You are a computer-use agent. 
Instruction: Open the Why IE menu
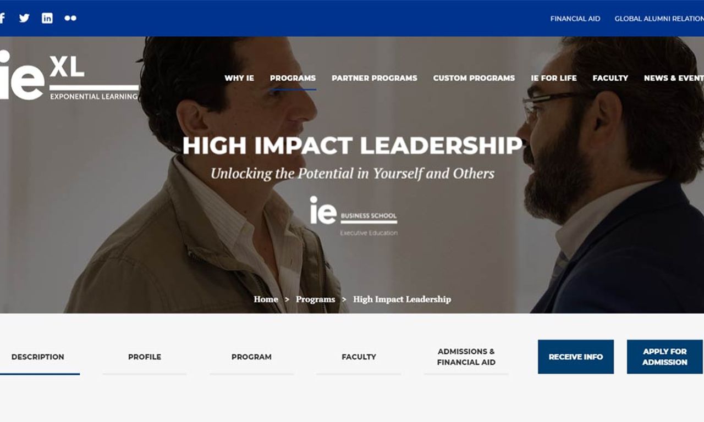pos(239,78)
